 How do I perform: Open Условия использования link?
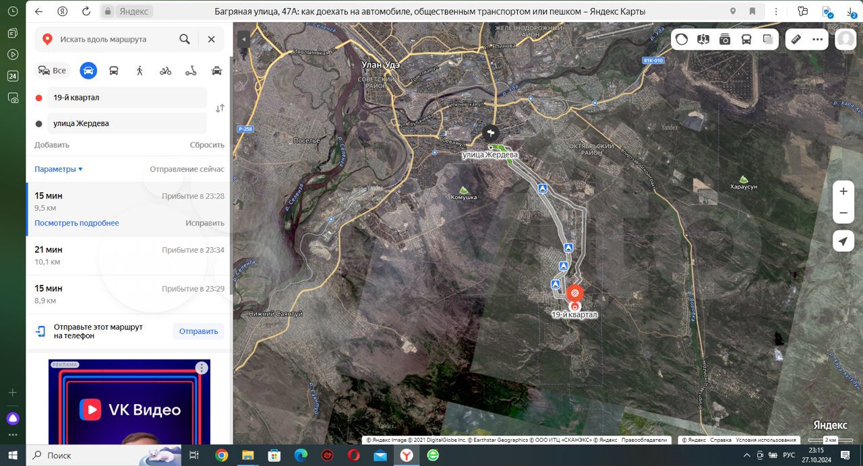tap(767, 440)
